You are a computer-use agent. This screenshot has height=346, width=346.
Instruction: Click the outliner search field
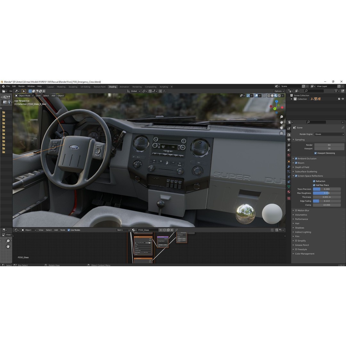pyautogui.click(x=314, y=91)
